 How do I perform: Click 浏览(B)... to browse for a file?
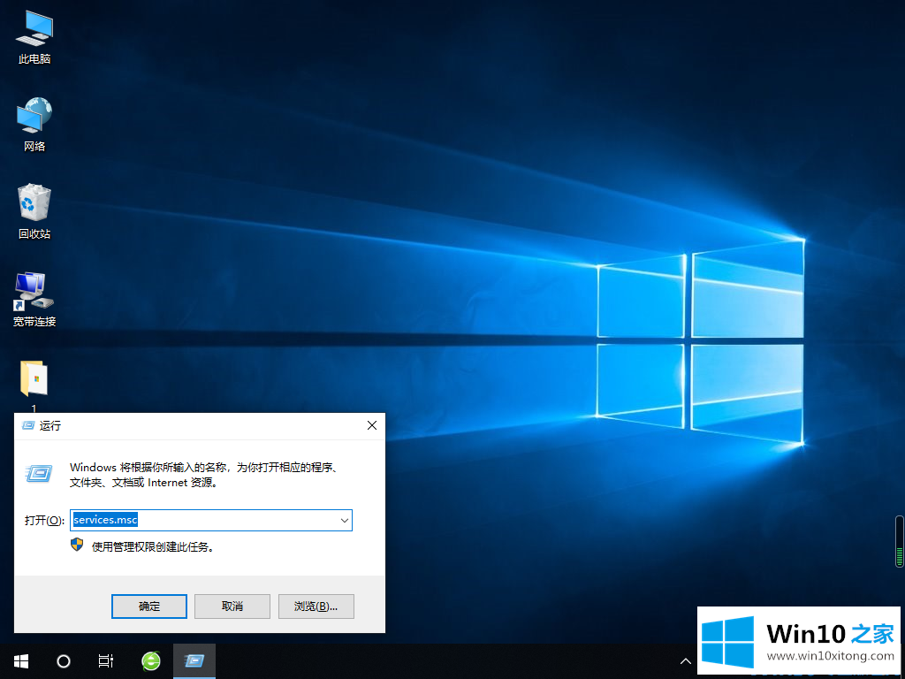click(x=316, y=606)
